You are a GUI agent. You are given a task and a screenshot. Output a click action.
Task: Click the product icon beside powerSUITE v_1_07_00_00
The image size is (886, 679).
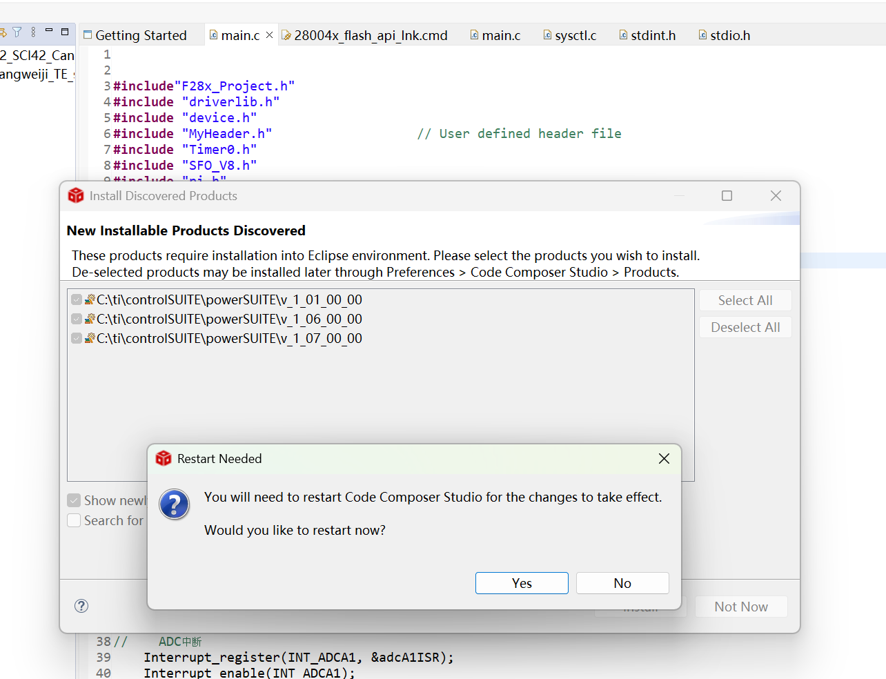point(90,338)
